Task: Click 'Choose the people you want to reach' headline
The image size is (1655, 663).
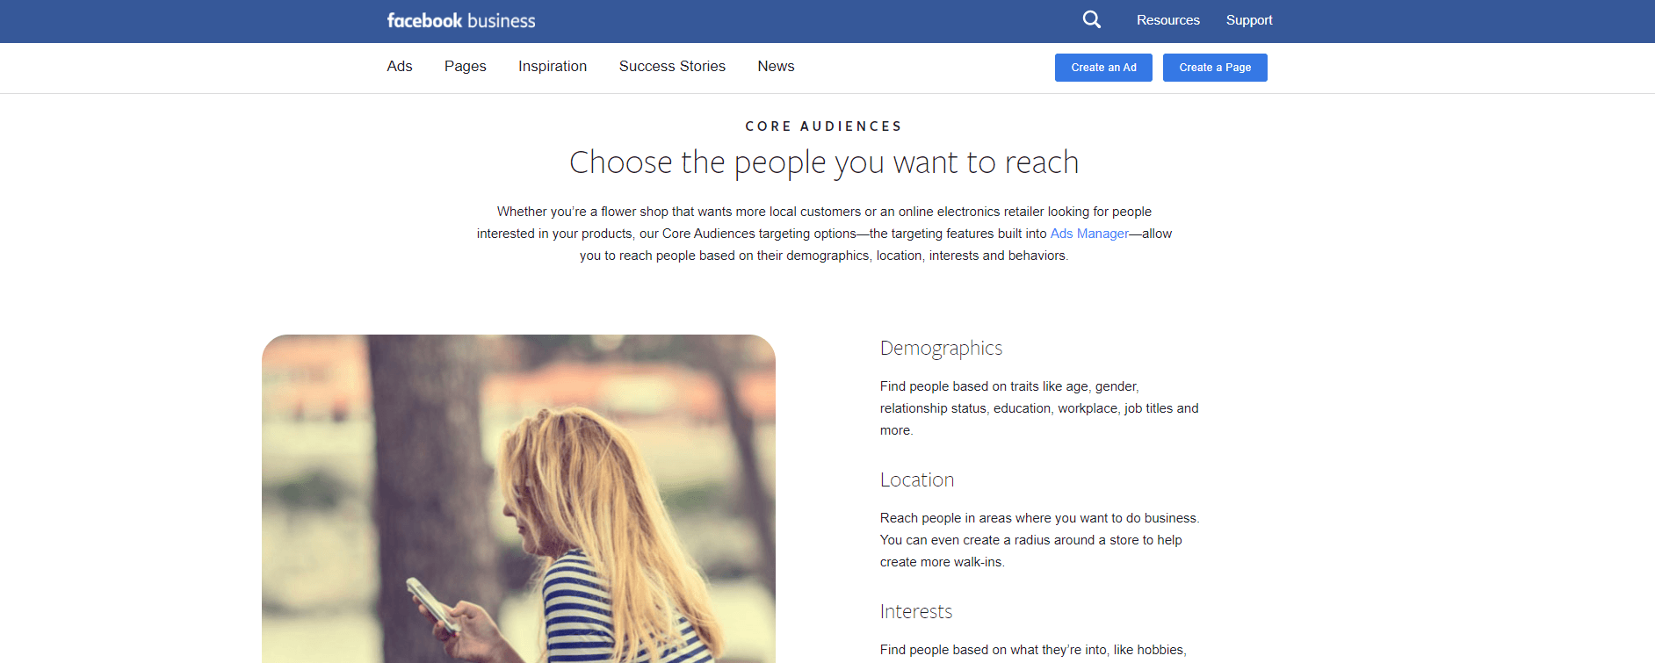Action: (x=824, y=162)
